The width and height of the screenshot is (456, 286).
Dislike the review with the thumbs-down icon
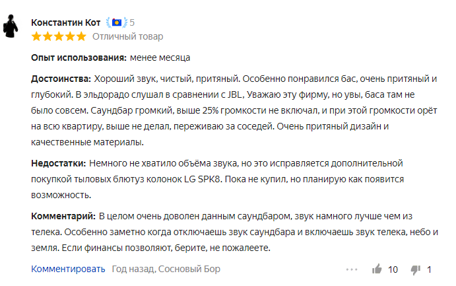click(x=416, y=270)
